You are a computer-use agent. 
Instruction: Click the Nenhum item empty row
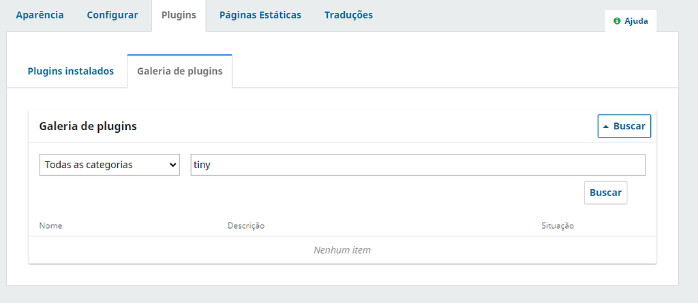click(342, 250)
